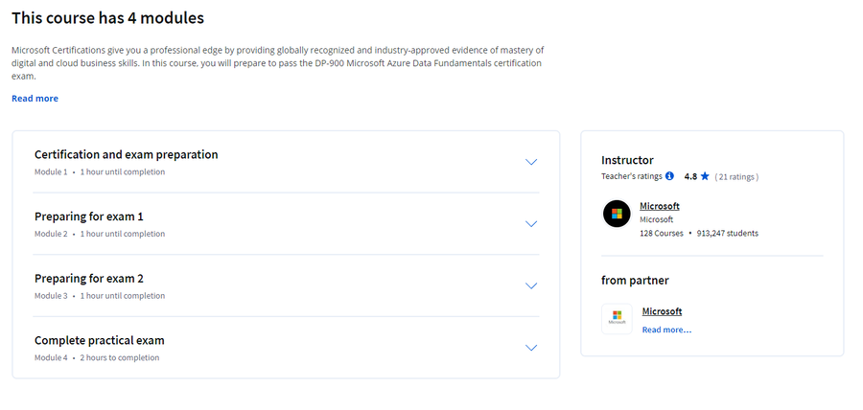
Task: Click the 21 ratings count text
Action: pos(736,177)
